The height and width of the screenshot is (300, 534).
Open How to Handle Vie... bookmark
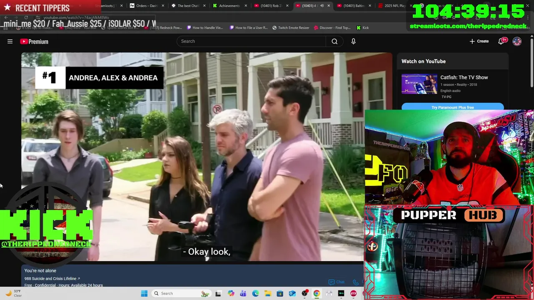[x=205, y=27]
